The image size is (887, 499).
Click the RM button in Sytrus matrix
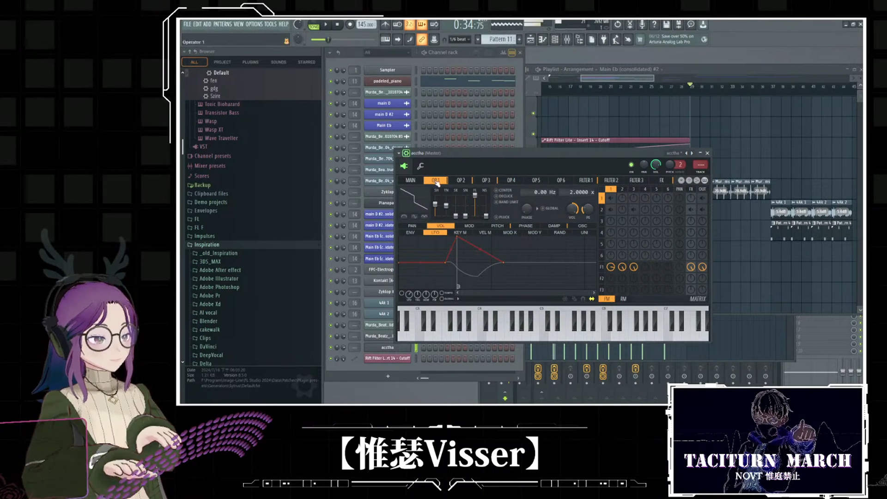click(623, 299)
